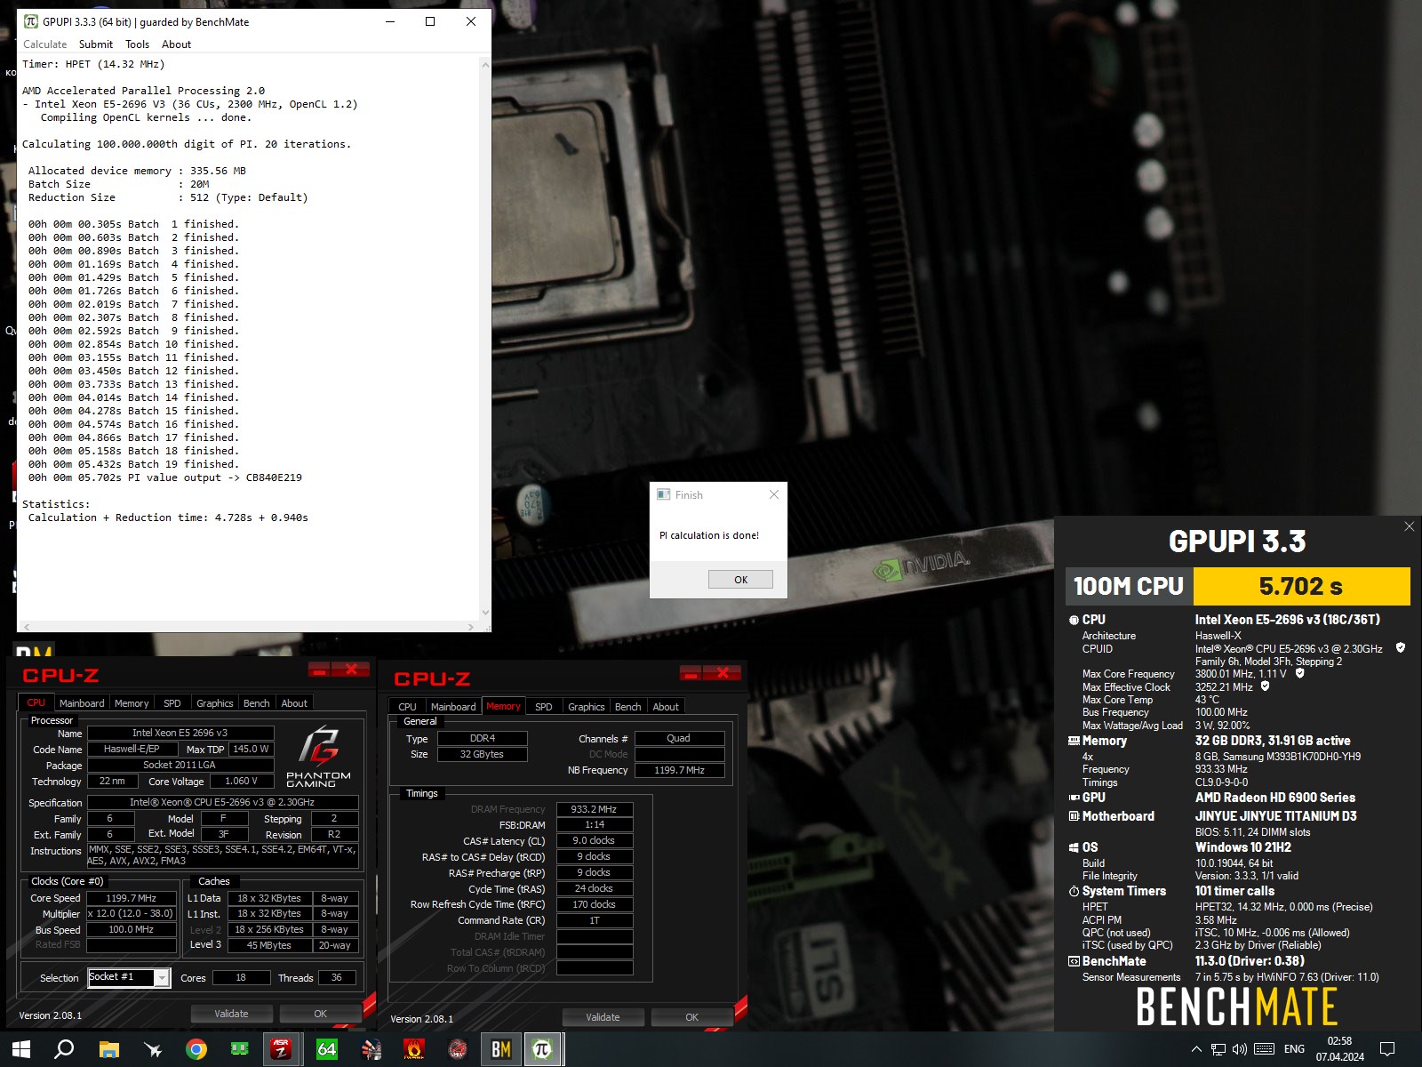Click the CPU chip icon in BenchMate panel
This screenshot has width=1422, height=1067.
pos(1074,620)
